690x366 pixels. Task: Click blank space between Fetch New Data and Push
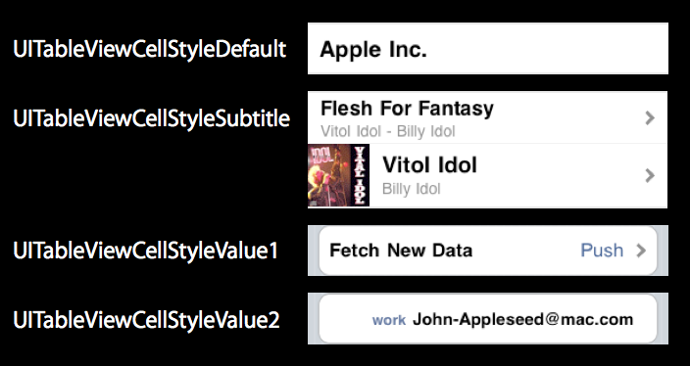coord(526,251)
